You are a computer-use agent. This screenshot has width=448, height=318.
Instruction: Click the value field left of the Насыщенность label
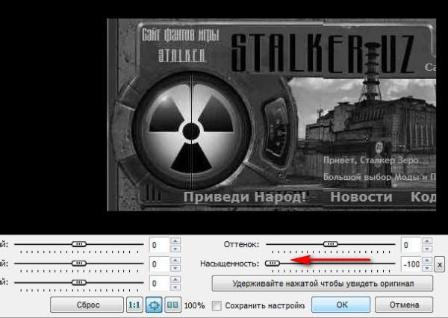pyautogui.click(x=160, y=264)
